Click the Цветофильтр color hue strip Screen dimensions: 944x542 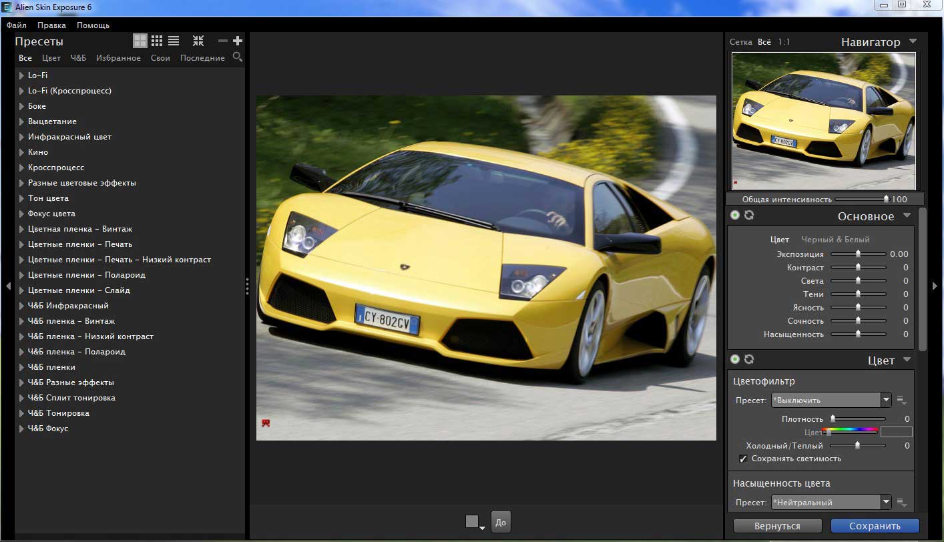pos(849,430)
